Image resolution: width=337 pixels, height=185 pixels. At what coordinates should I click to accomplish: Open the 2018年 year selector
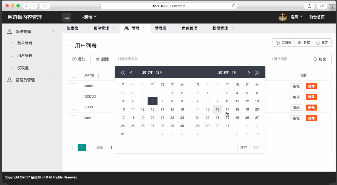(224, 73)
